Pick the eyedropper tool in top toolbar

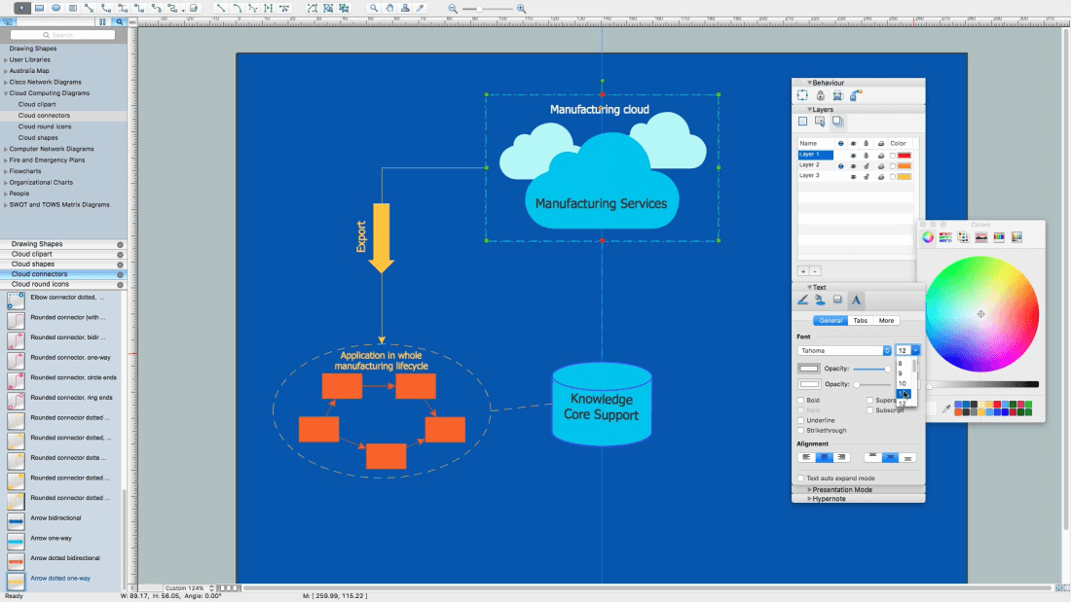tap(421, 8)
